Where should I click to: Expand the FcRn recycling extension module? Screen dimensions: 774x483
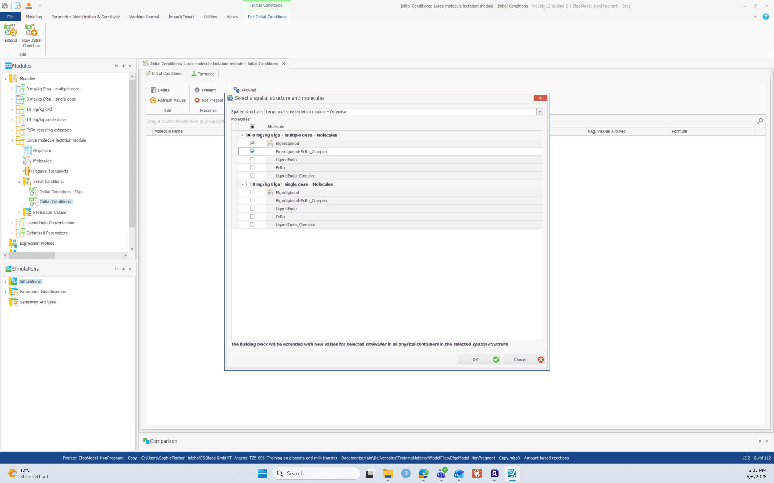(x=12, y=130)
